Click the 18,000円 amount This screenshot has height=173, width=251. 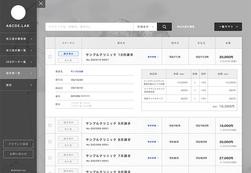pyautogui.click(x=226, y=126)
